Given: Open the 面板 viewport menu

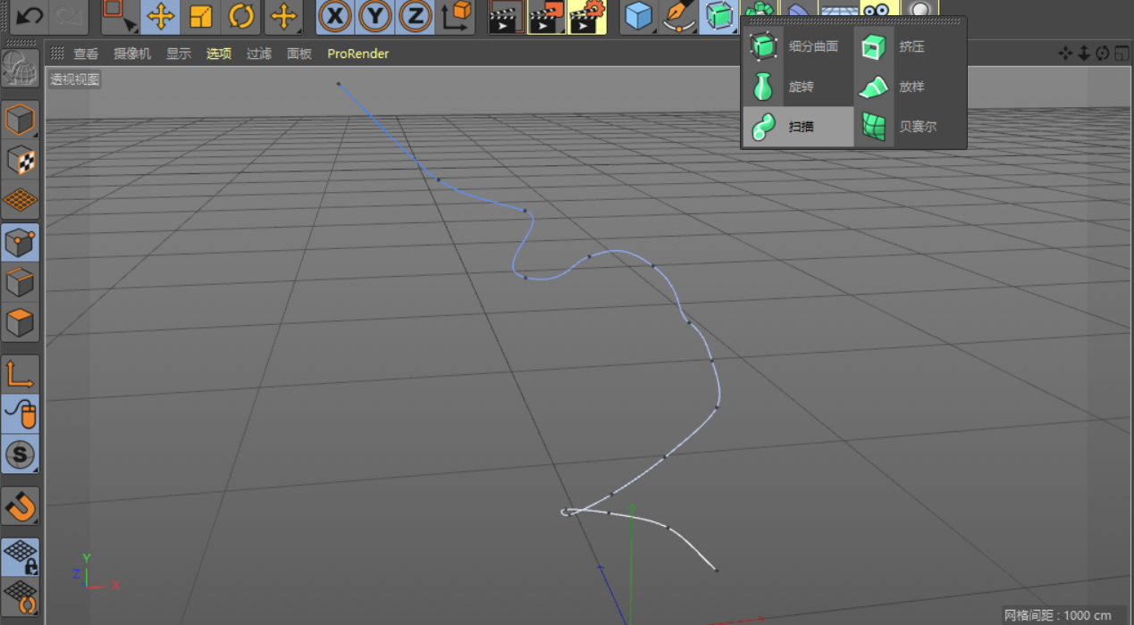Looking at the screenshot, I should (299, 54).
